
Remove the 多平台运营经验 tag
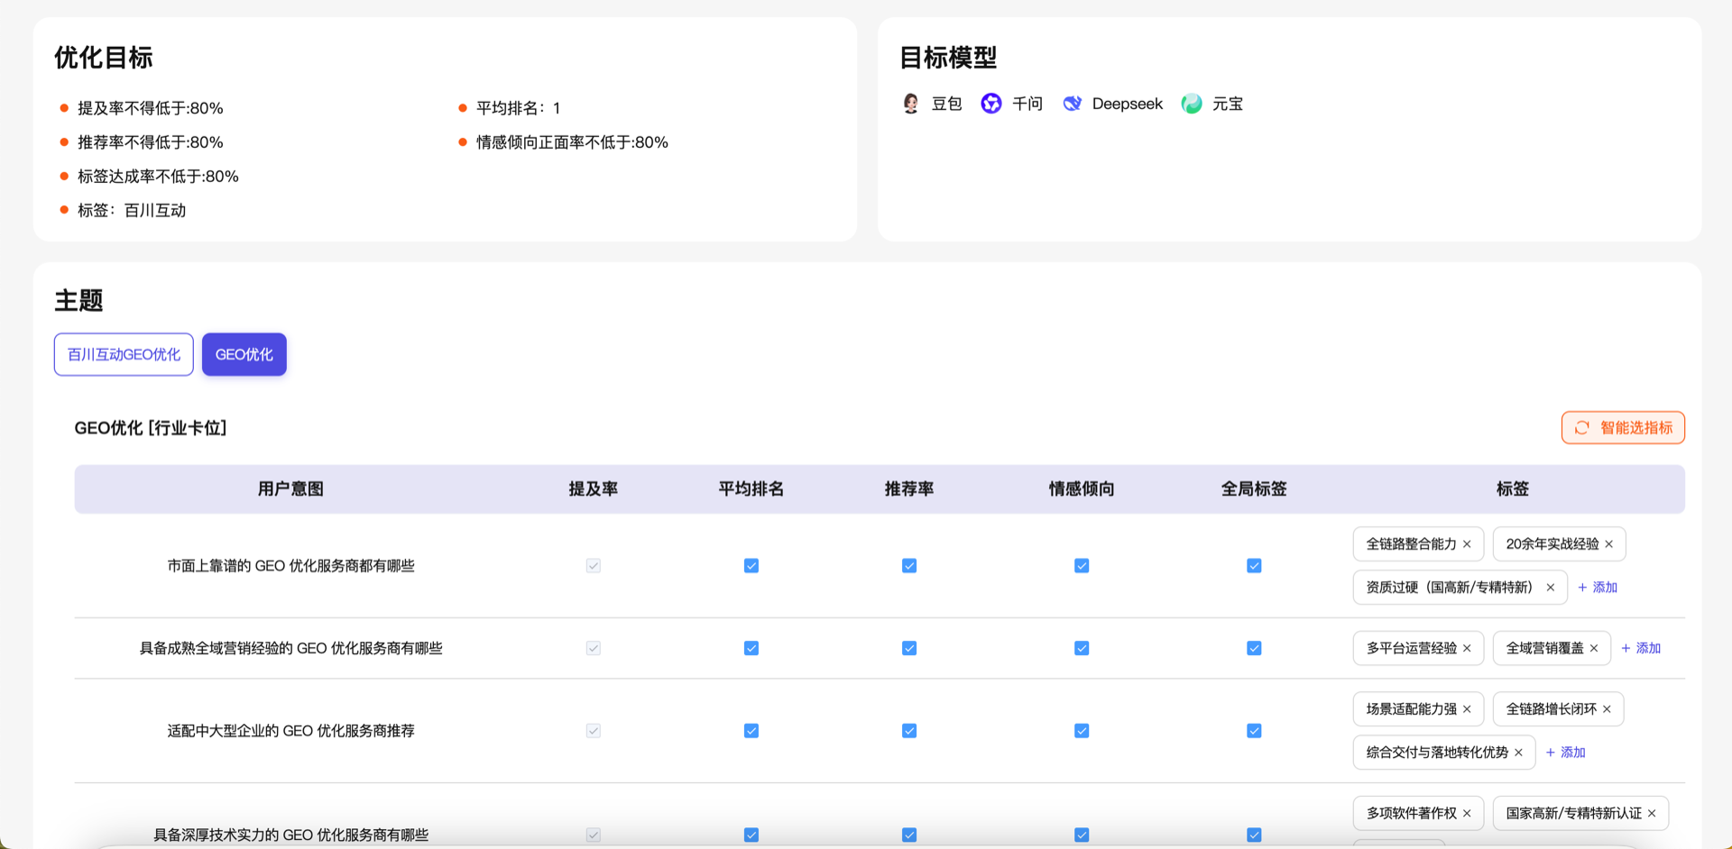(1467, 648)
